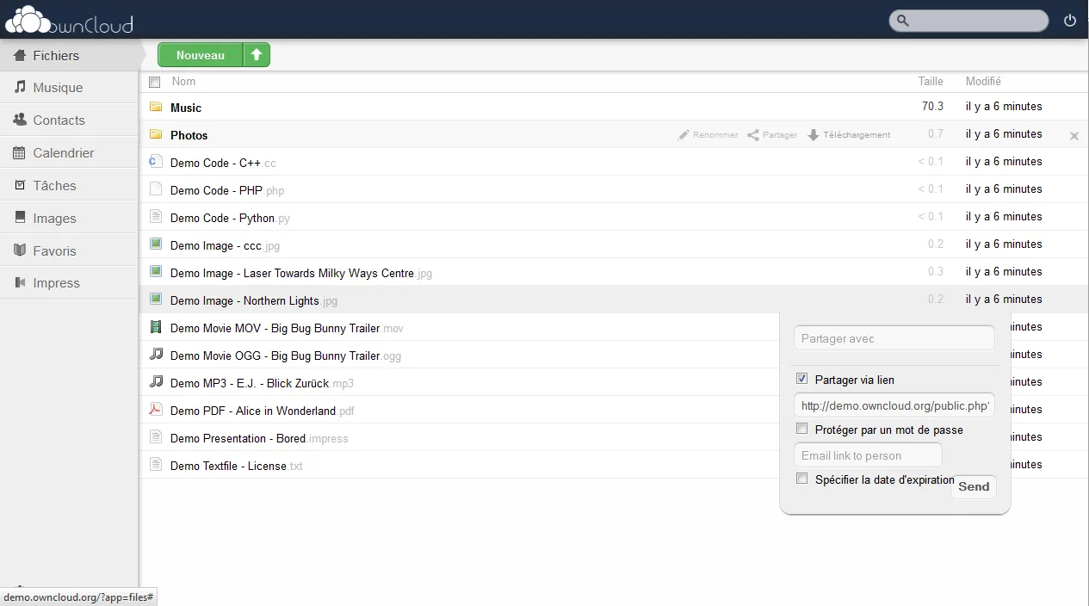The height and width of the screenshot is (606, 1089).
Task: Open the Music folder name
Action: [186, 108]
